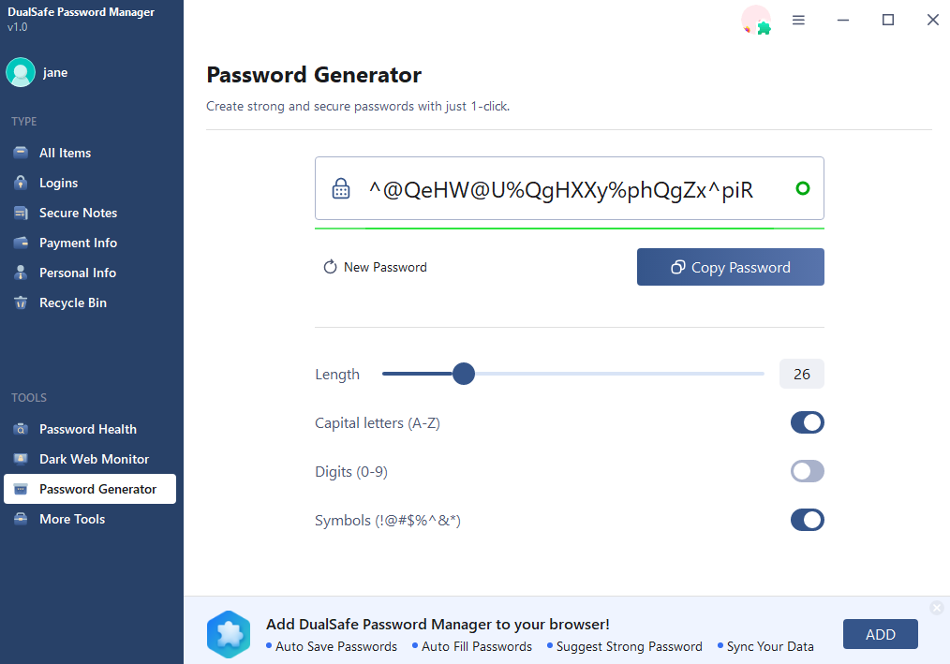Click the Copy Password button
This screenshot has height=664, width=950.
pyautogui.click(x=730, y=267)
